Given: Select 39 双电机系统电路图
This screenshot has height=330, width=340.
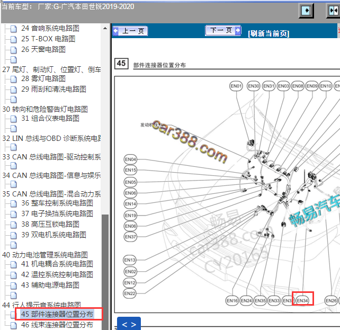Looking at the screenshot, I should pos(53,235).
